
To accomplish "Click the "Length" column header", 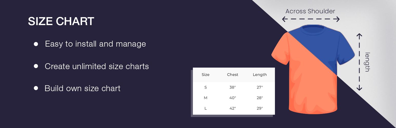I will coord(260,75).
